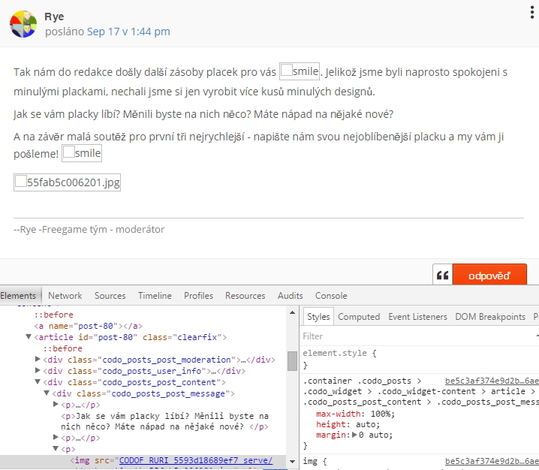Expand the codo_posts_user_info div node
Screen dimensions: 539x470
38,370
